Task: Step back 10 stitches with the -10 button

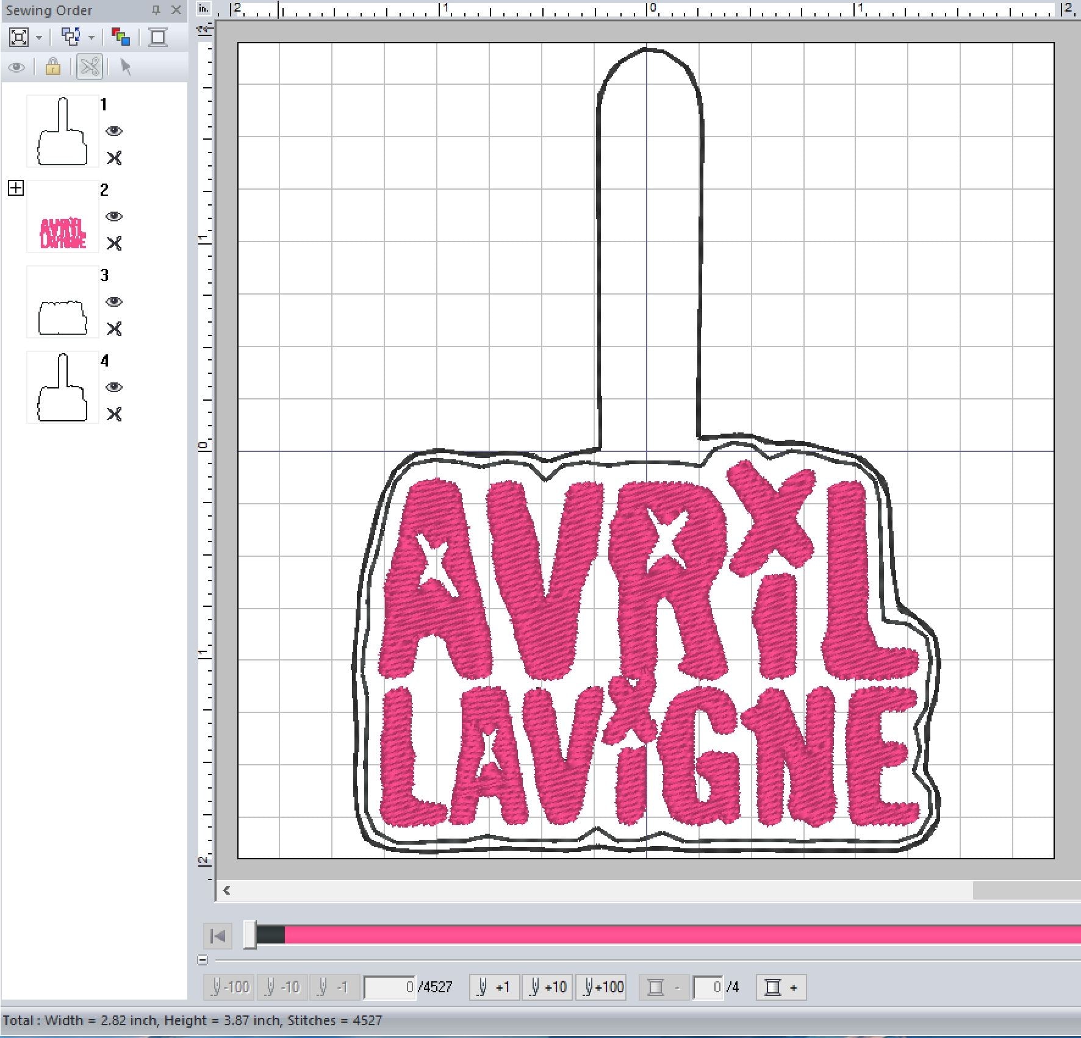Action: coord(282,987)
